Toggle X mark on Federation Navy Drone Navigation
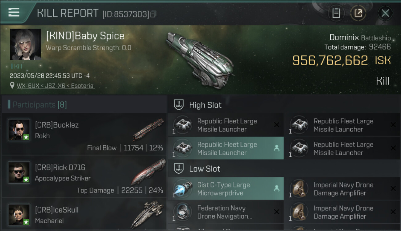The image size is (401, 231). tap(277, 212)
